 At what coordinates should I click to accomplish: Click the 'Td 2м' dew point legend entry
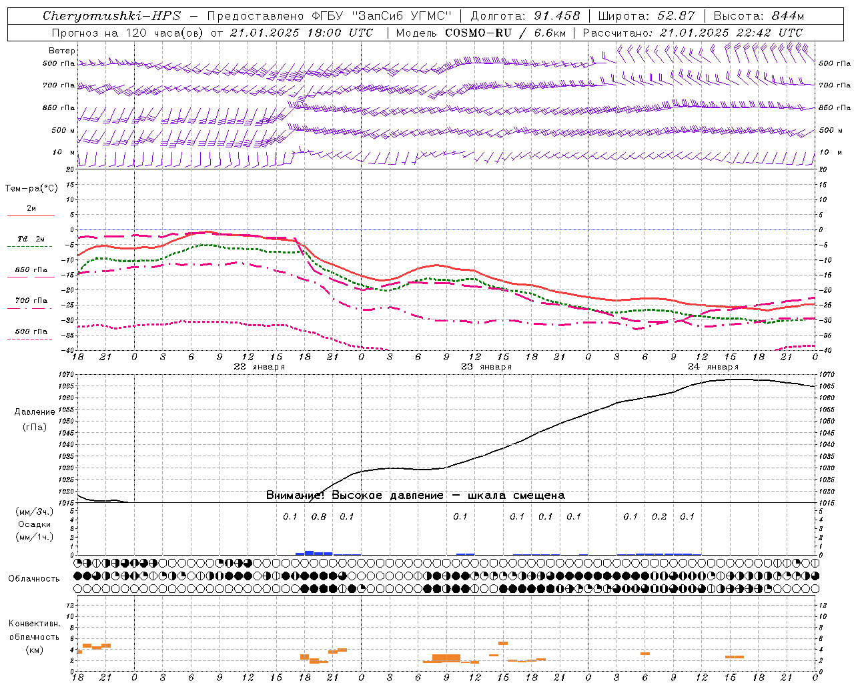point(31,239)
